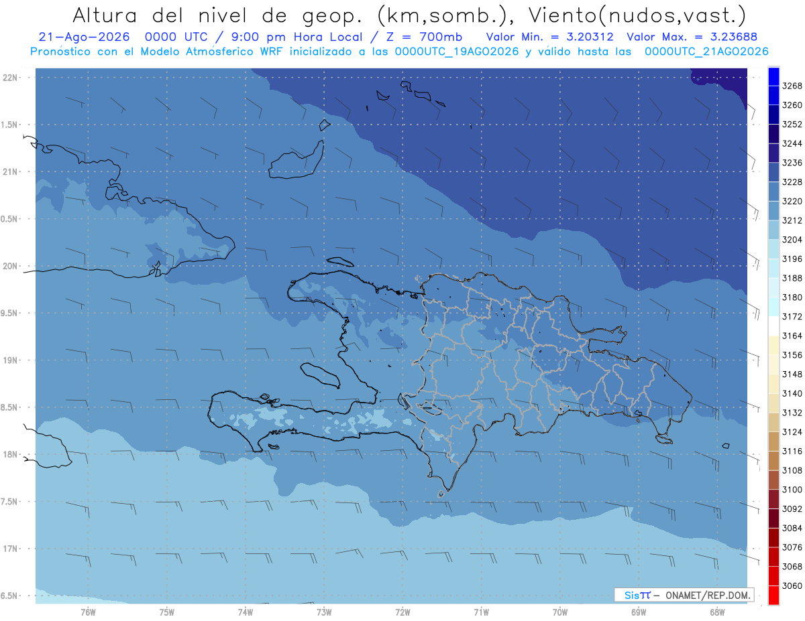Select 'Valor Min. = 3.20312' text
The image size is (805, 621).
point(551,37)
